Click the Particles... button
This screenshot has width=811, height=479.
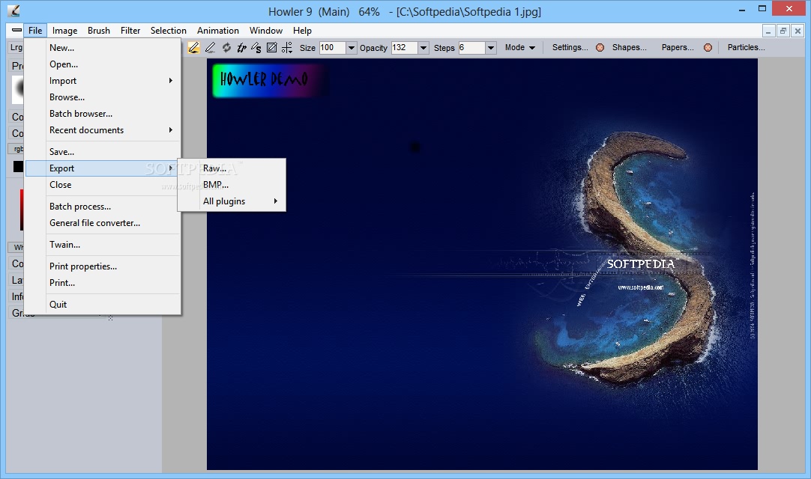click(746, 47)
